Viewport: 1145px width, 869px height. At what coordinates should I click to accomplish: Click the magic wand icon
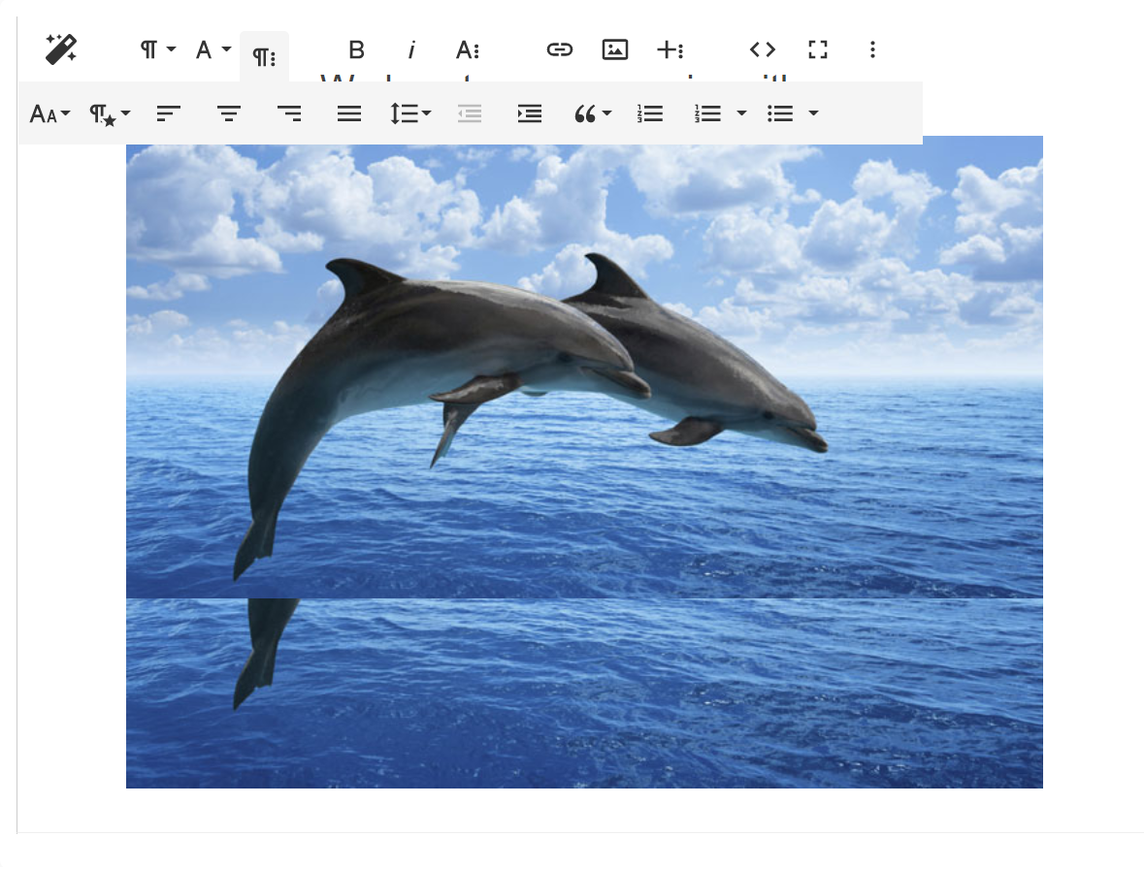(61, 48)
